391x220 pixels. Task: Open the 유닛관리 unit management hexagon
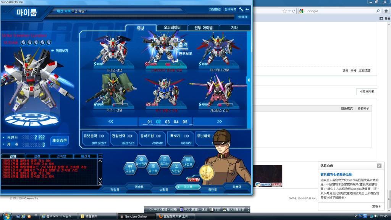point(141,161)
